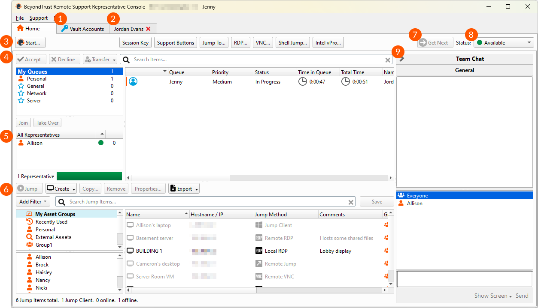The image size is (538, 308).
Task: Select Nancy in the user list
Action: tap(67, 280)
